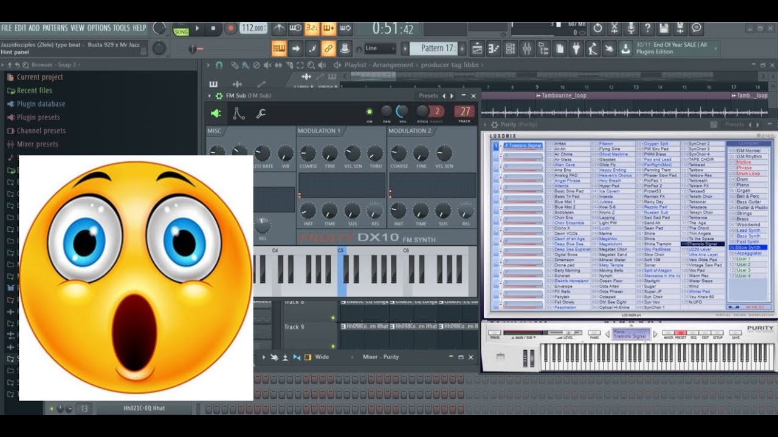Image resolution: width=778 pixels, height=437 pixels.
Task: Click the microphone recording icon
Action: (631, 28)
